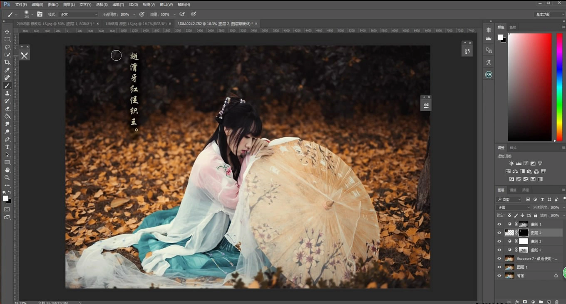The height and width of the screenshot is (304, 566).
Task: Toggle the brush settings panel button
Action: (x=40, y=14)
